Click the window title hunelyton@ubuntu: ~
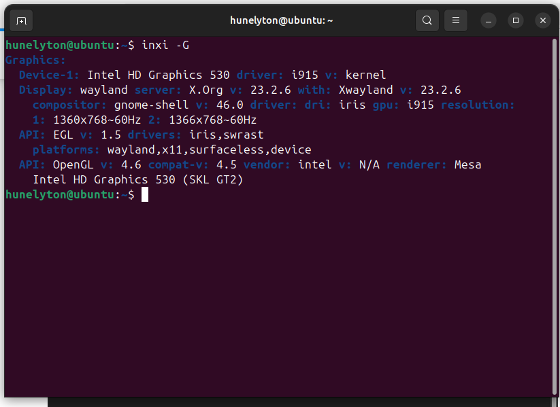The width and height of the screenshot is (560, 407). click(x=282, y=20)
